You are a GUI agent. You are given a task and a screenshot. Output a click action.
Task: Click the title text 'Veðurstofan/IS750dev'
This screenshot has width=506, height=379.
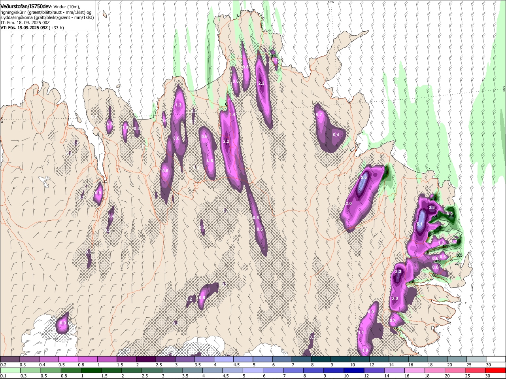pyautogui.click(x=26, y=6)
